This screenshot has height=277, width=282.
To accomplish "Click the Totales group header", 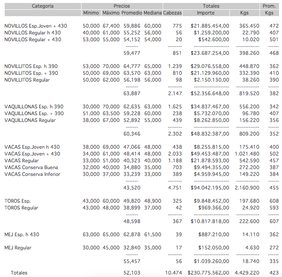I will 211,6.
